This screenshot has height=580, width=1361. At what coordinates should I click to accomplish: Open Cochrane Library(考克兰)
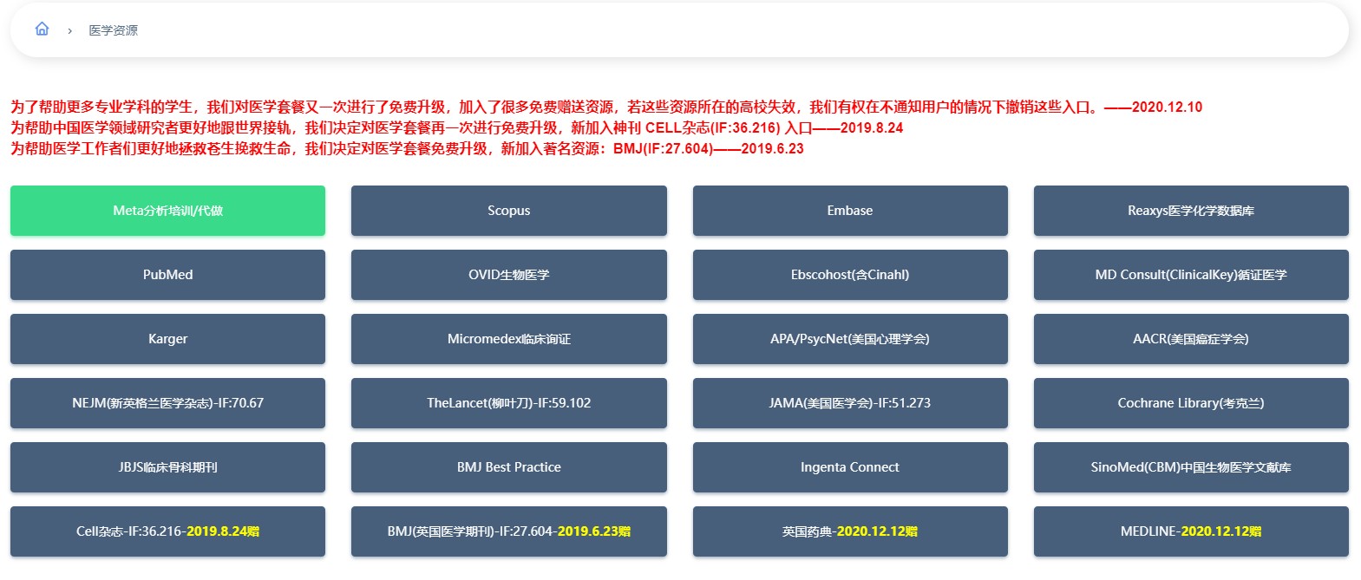(1191, 403)
